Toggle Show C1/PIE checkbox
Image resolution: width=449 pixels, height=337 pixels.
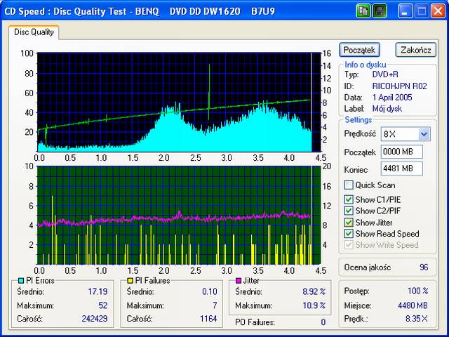click(349, 199)
